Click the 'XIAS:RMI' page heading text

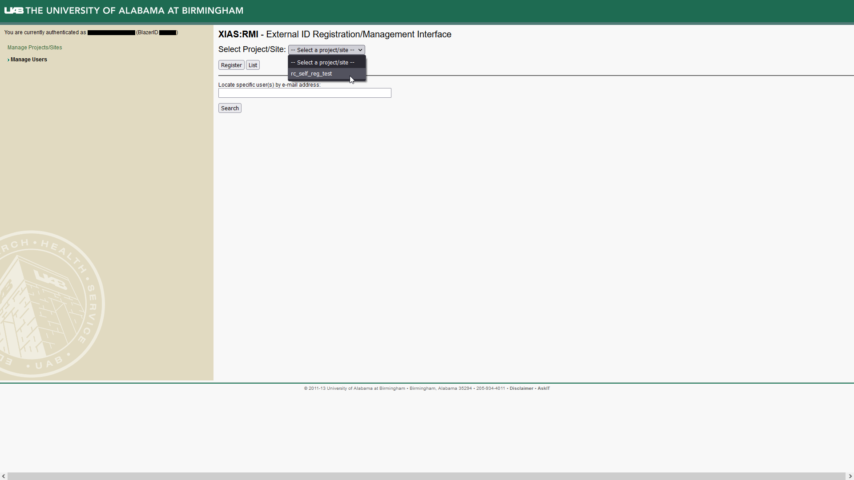[238, 34]
